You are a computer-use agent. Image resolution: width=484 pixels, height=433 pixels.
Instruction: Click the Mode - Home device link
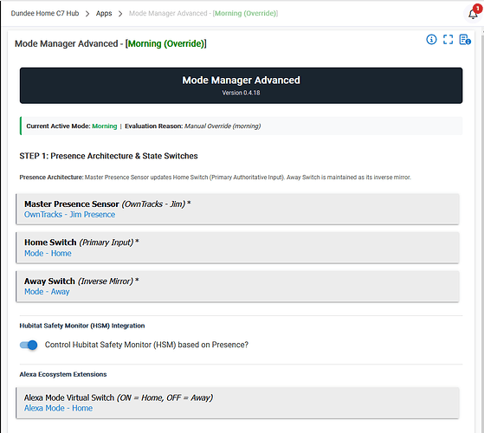click(x=48, y=253)
